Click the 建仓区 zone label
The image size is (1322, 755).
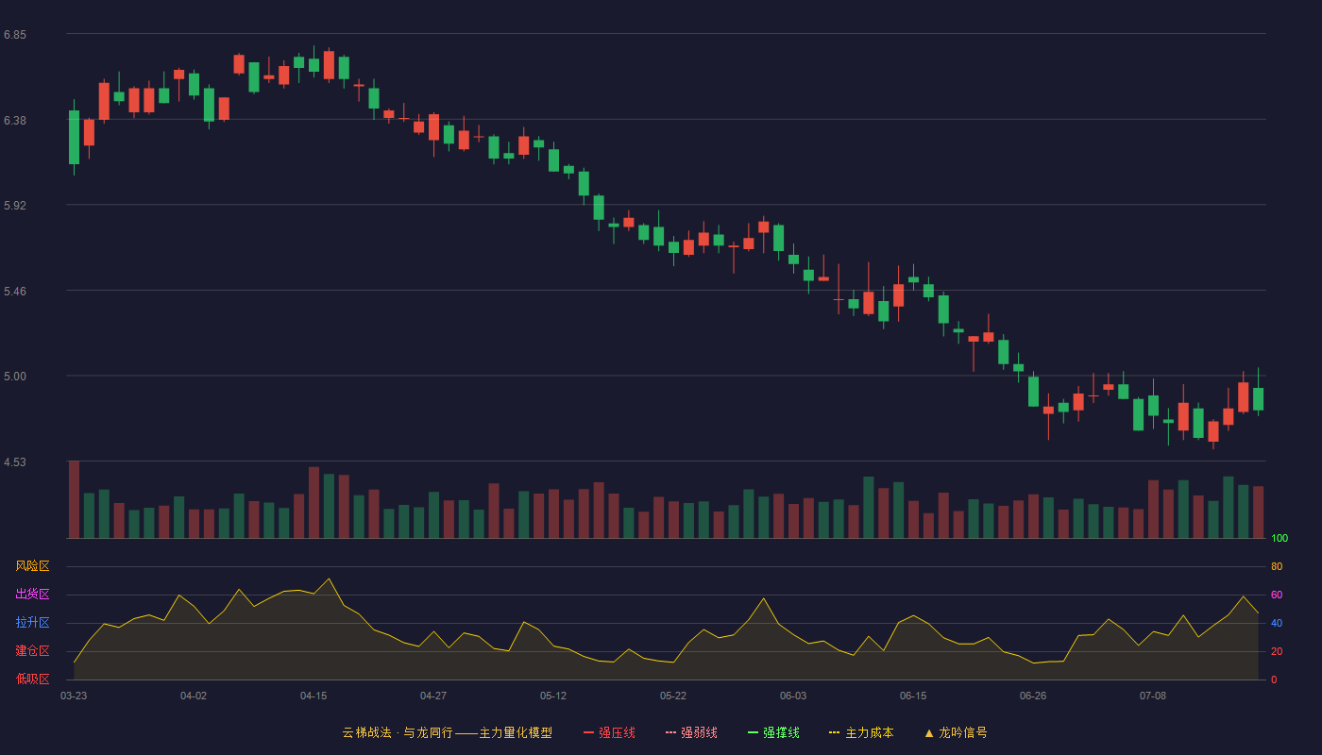click(x=32, y=651)
